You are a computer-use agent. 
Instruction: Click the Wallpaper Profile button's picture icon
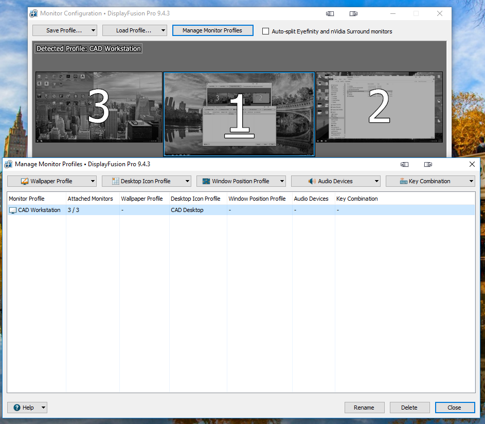tap(24, 181)
